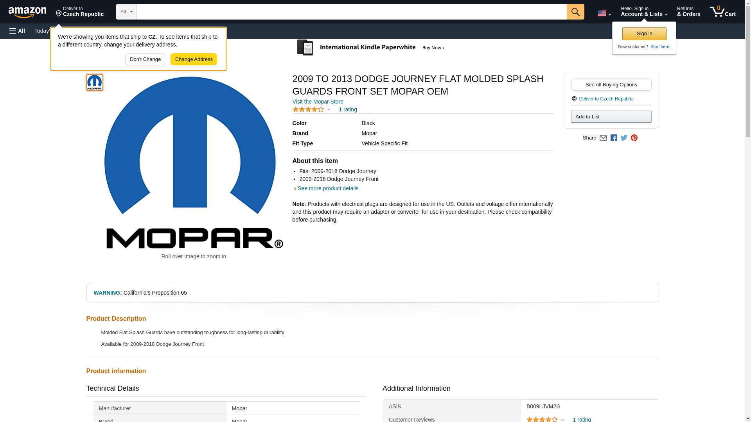
Task: Expand the See more product details link
Action: point(327,188)
